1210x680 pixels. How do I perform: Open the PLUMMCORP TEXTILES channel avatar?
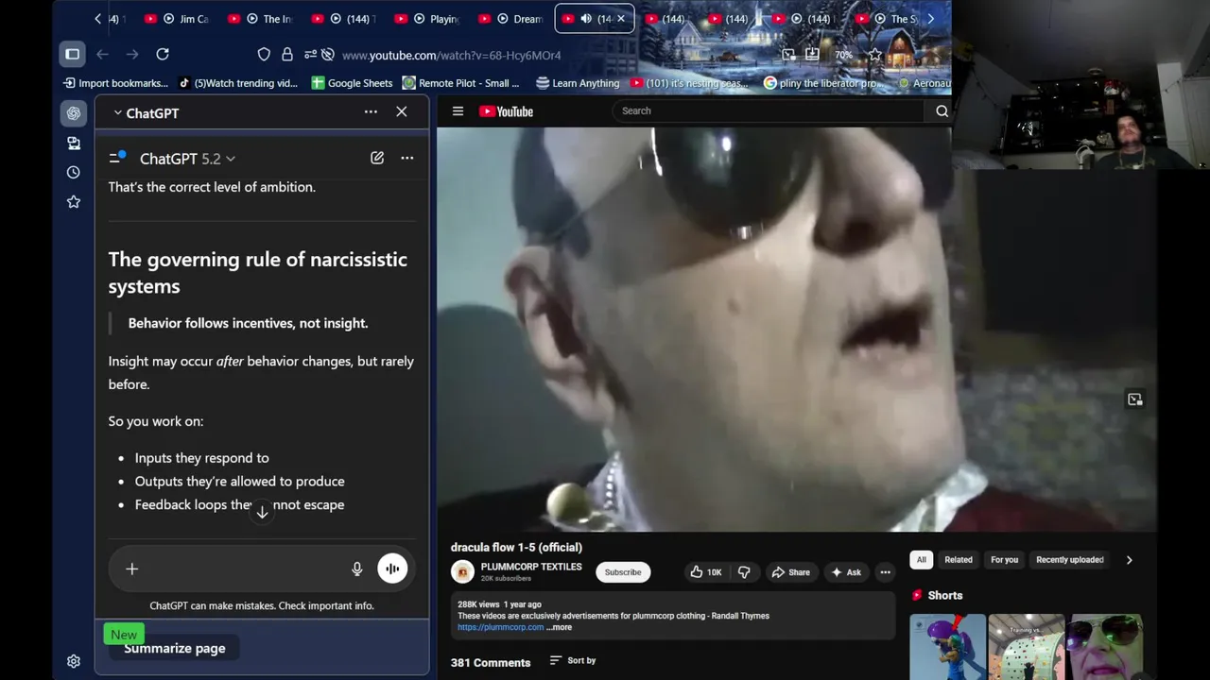462,571
